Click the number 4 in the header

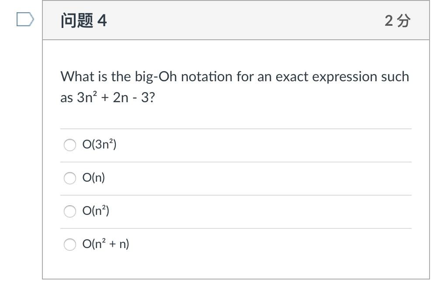[x=102, y=21]
